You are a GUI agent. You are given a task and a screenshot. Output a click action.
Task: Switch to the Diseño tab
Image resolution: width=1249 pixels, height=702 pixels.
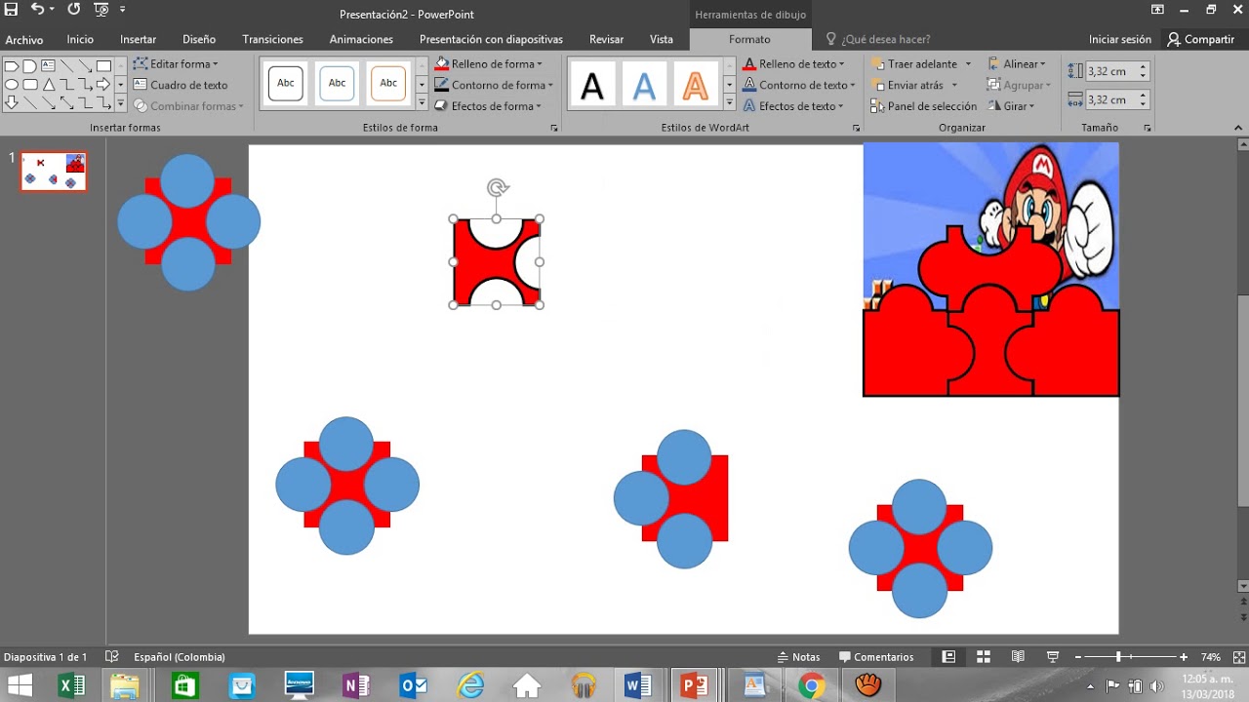pyautogui.click(x=199, y=39)
